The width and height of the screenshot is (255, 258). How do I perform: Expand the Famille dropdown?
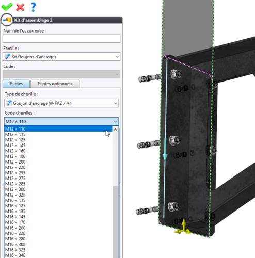[x=117, y=57]
